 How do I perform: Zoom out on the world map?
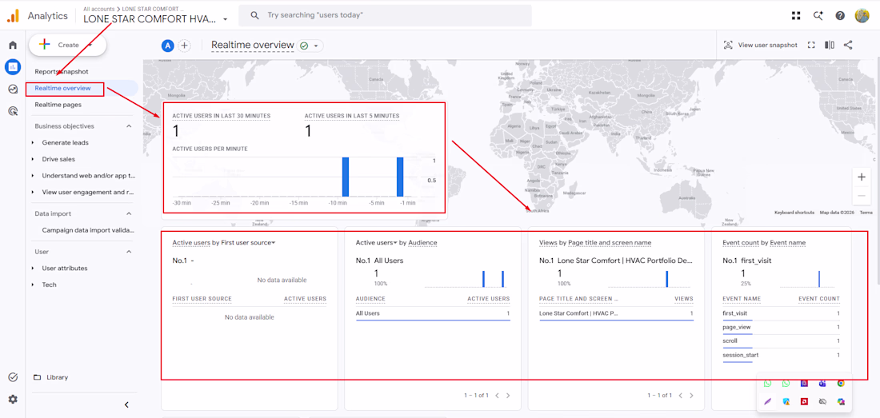(862, 196)
